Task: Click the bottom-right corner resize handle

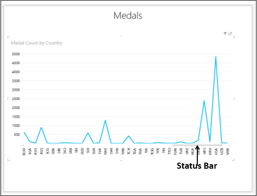Action: pos(233,160)
